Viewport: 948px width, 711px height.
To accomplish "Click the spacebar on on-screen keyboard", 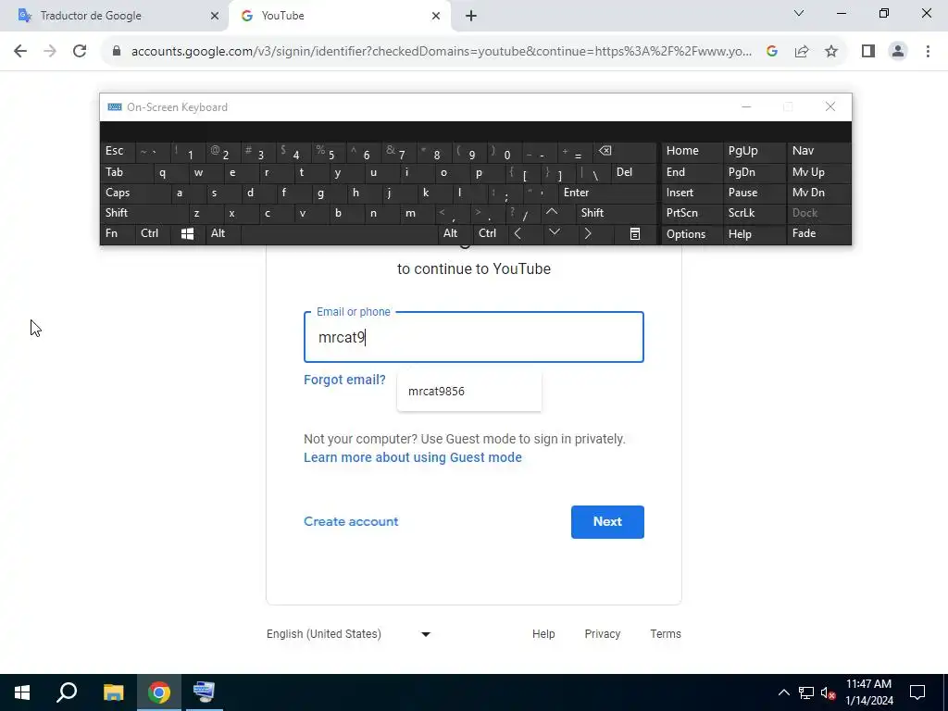I will tap(339, 234).
